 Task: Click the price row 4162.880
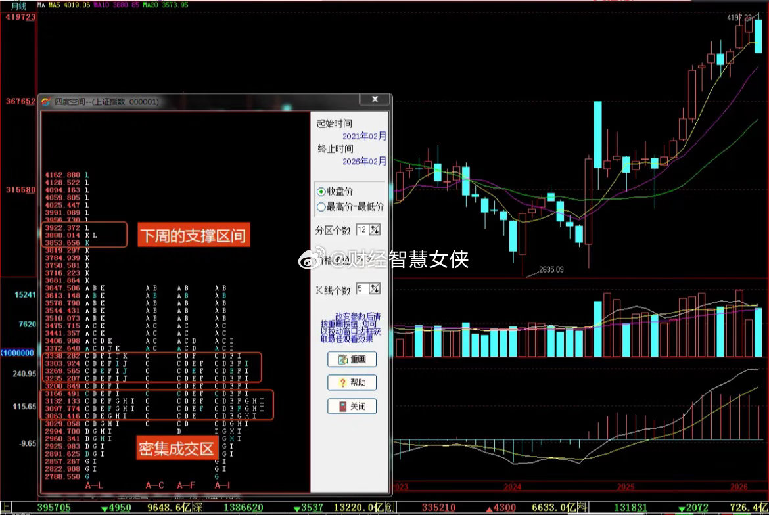(x=62, y=175)
